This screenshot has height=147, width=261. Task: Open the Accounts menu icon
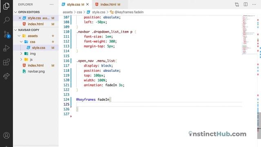pyautogui.click(x=7, y=136)
